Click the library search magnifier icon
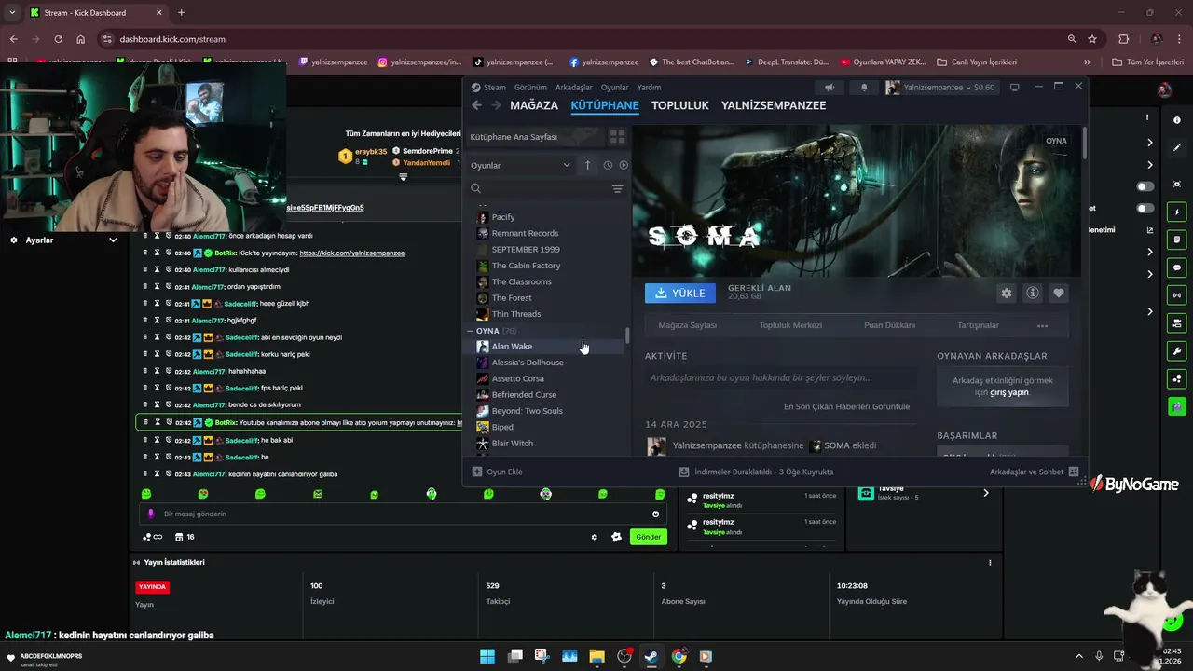 (x=475, y=188)
